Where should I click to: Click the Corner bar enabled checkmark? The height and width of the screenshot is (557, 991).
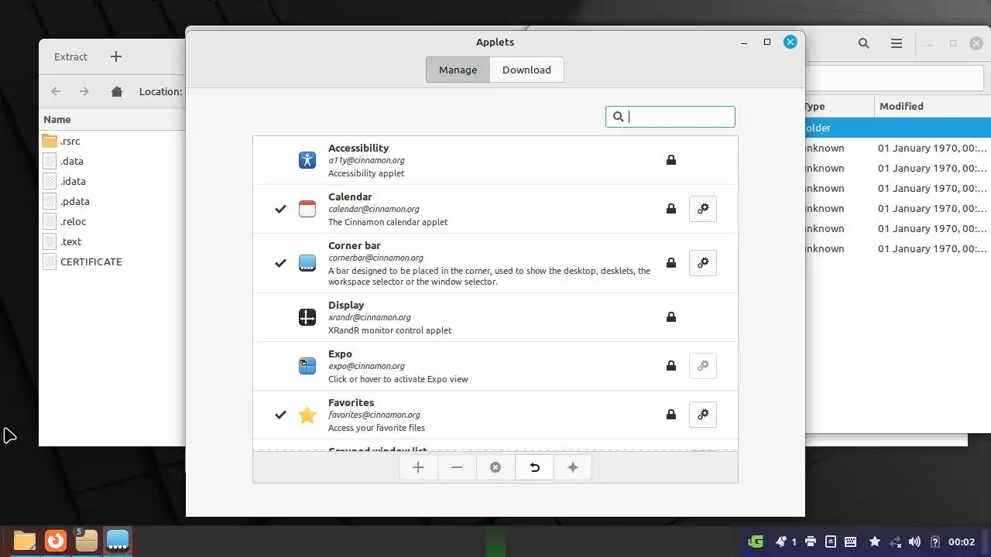[280, 263]
